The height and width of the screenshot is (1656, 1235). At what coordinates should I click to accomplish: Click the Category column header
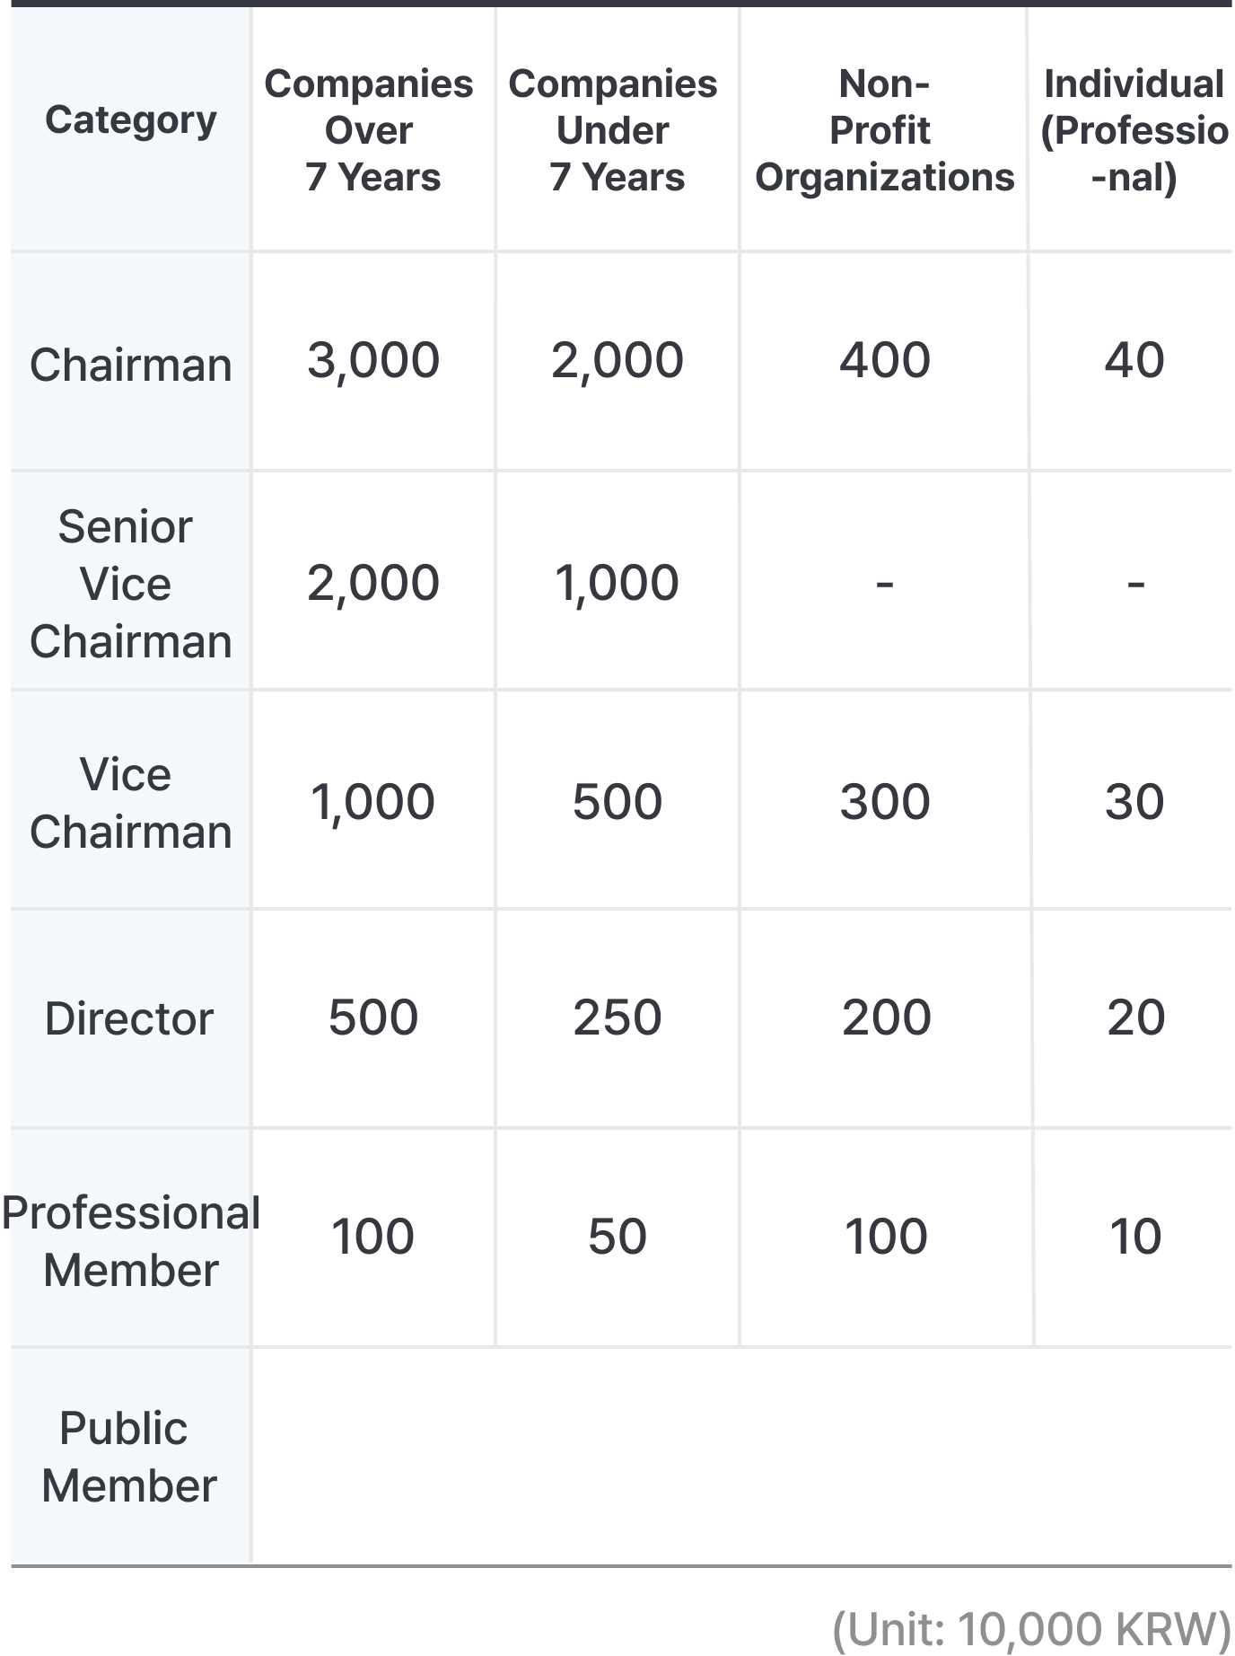click(x=131, y=120)
